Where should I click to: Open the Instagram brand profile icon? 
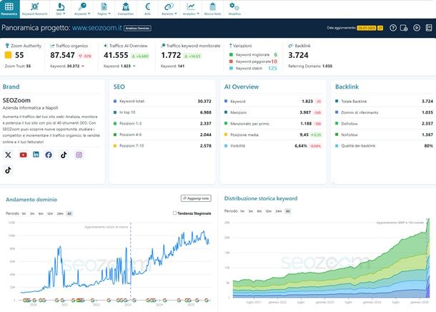(79, 155)
